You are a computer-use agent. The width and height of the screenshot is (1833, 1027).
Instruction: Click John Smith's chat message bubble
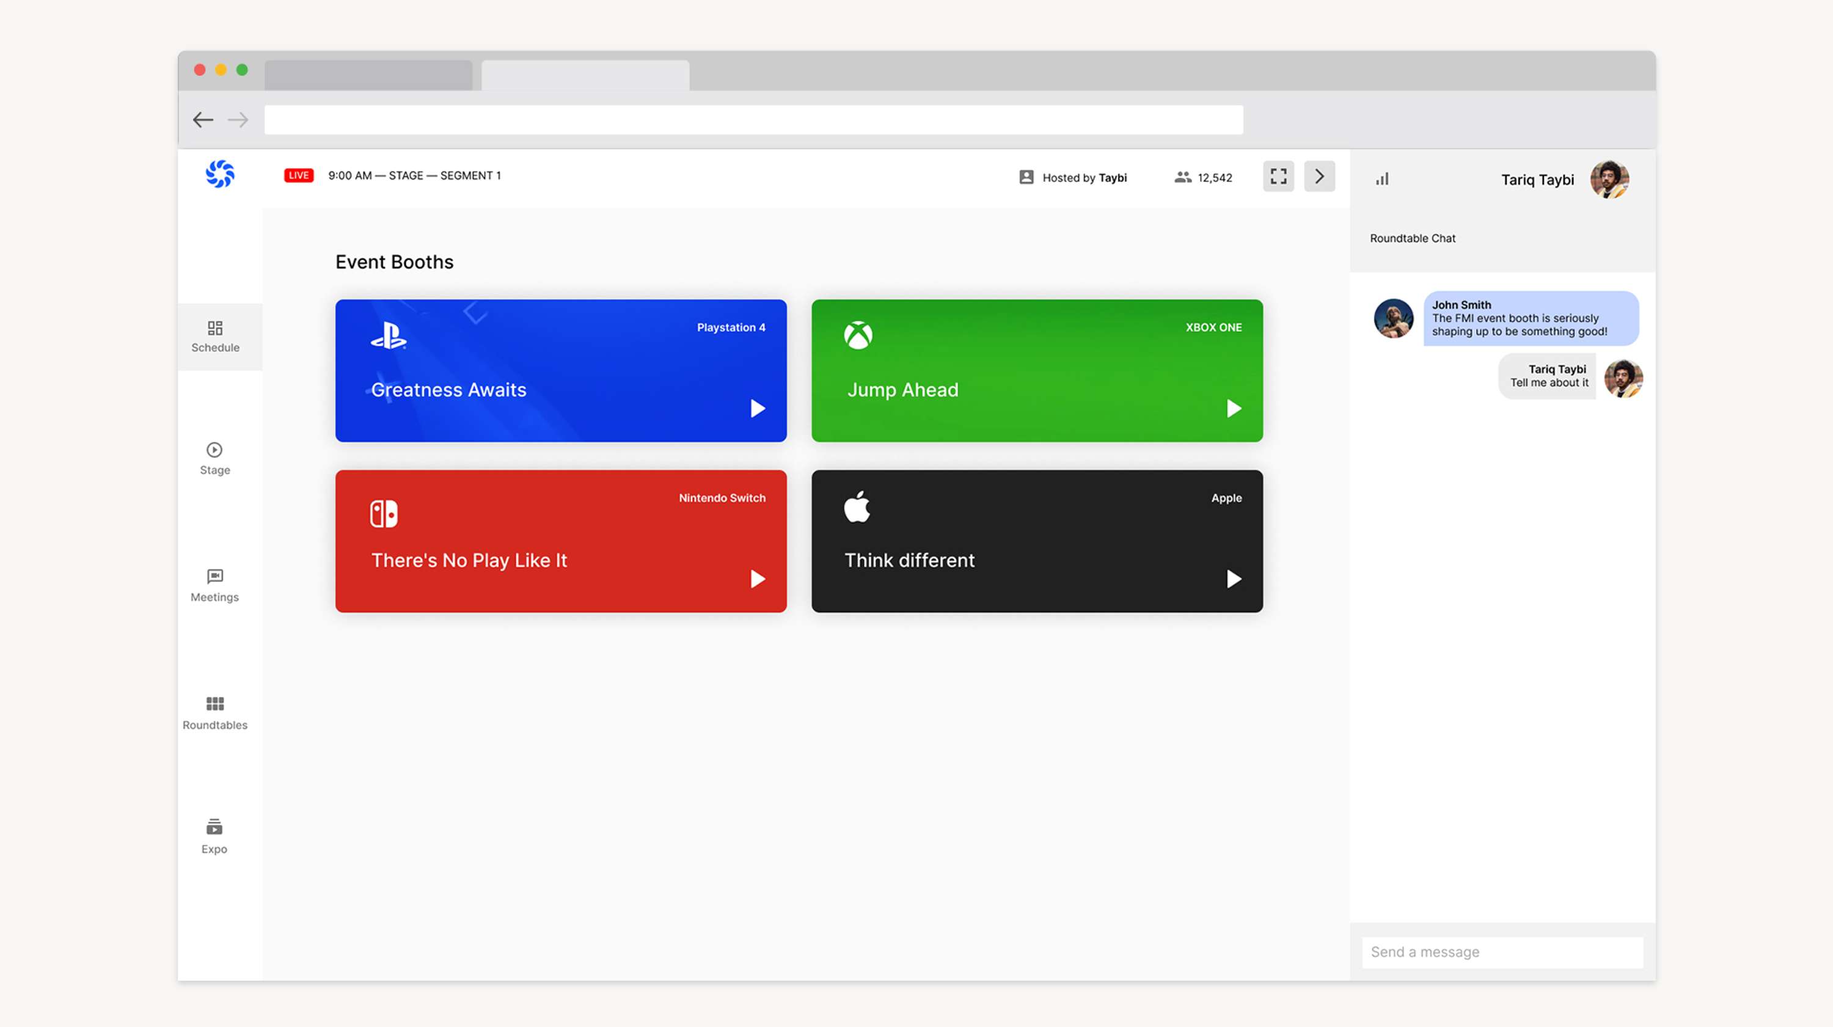[1531, 318]
